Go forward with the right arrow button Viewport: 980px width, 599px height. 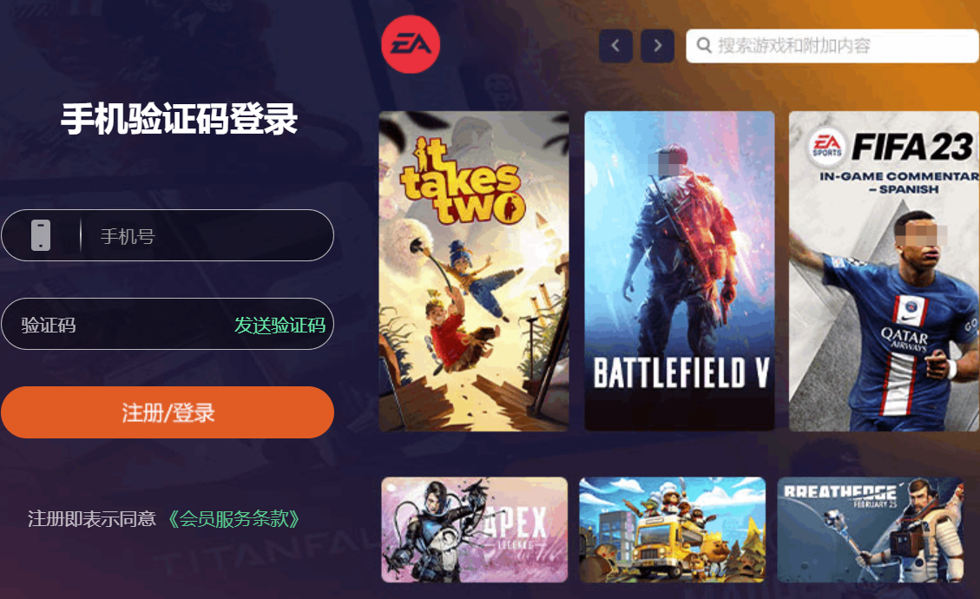point(657,46)
